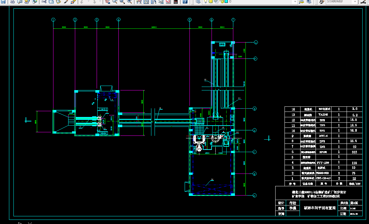The width and height of the screenshot is (369, 224).
Task: Select grid bubble 1 in the drawing
Action: (x=53, y=20)
